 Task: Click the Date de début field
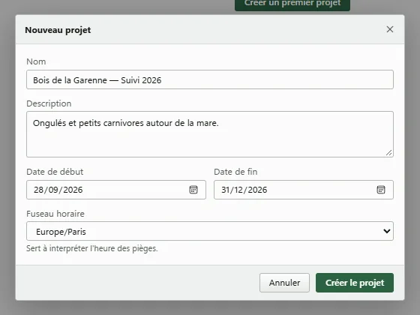click(116, 190)
